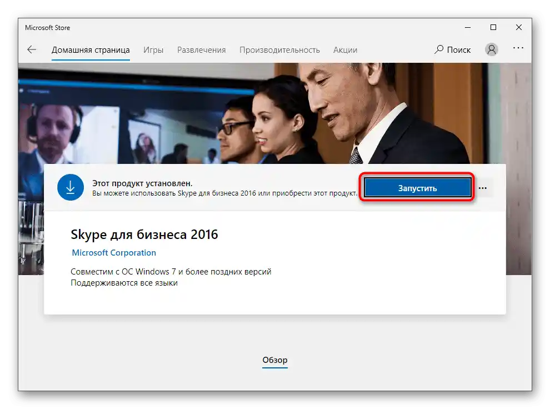Open the Акции tab
This screenshot has height=409, width=550.
pos(345,50)
